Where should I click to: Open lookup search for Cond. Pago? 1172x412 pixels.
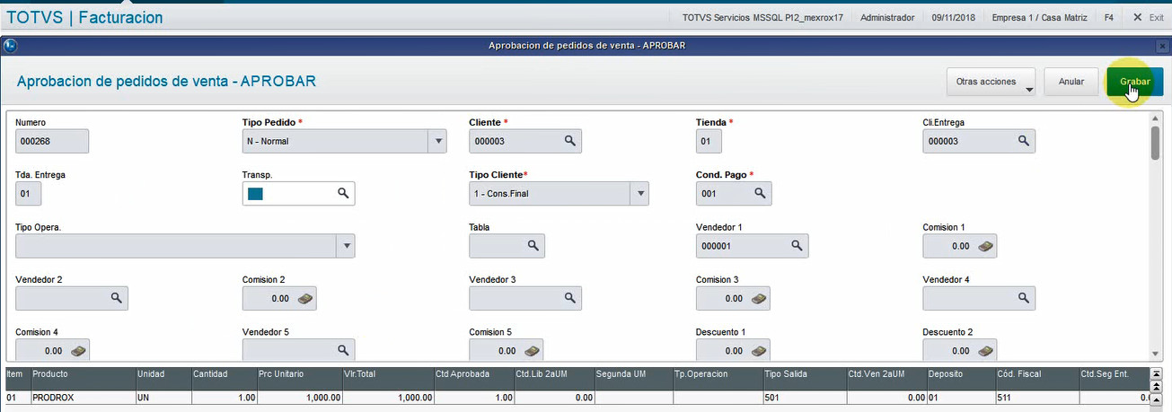tap(759, 193)
